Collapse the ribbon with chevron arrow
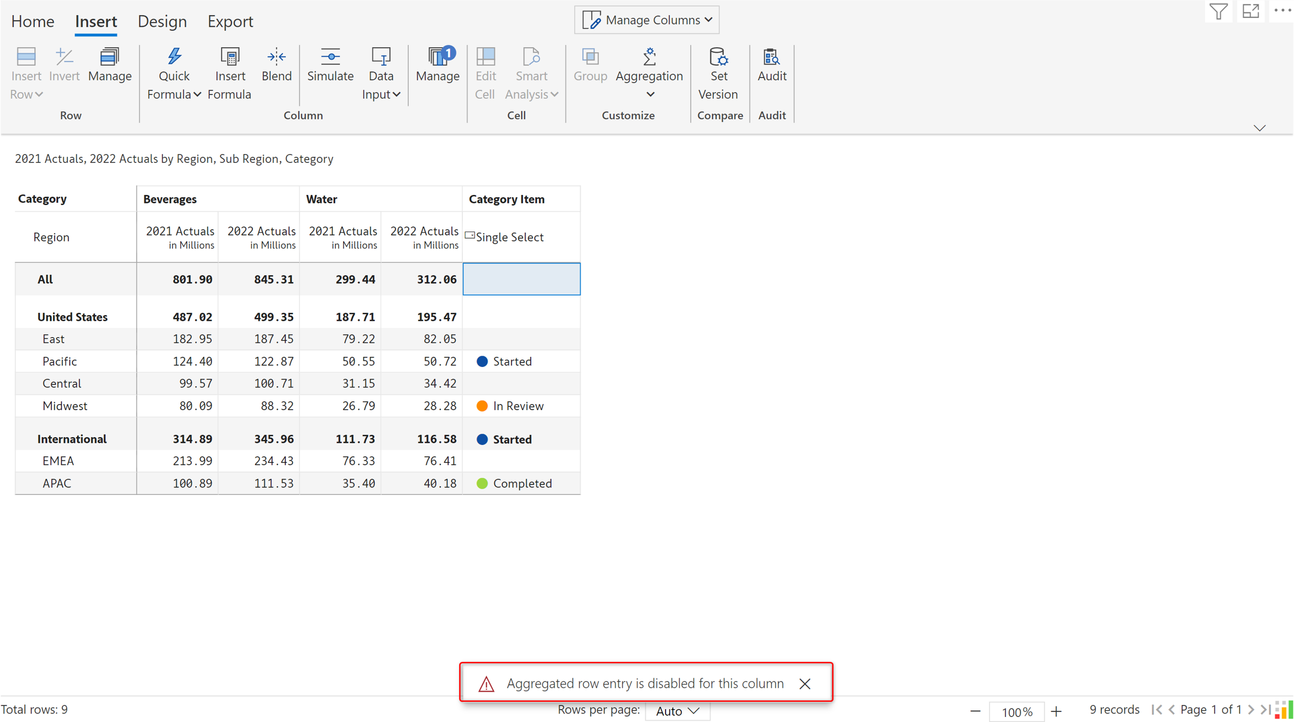1294x722 pixels. click(x=1260, y=128)
